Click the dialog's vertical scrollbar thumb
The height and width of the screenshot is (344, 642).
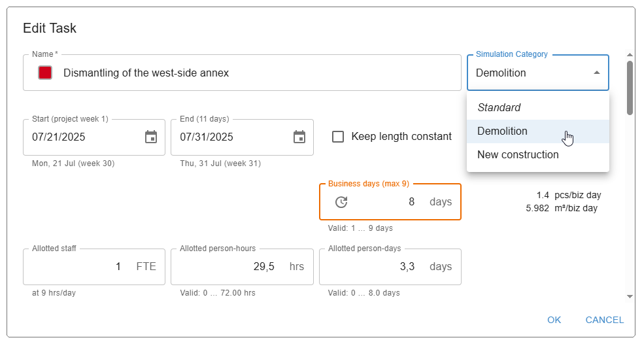(x=630, y=87)
